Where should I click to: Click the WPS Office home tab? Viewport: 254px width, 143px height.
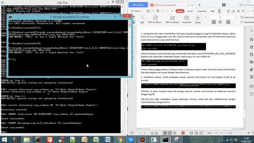(x=138, y=5)
